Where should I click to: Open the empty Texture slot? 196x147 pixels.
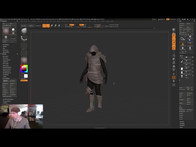pyautogui.click(x=24, y=53)
